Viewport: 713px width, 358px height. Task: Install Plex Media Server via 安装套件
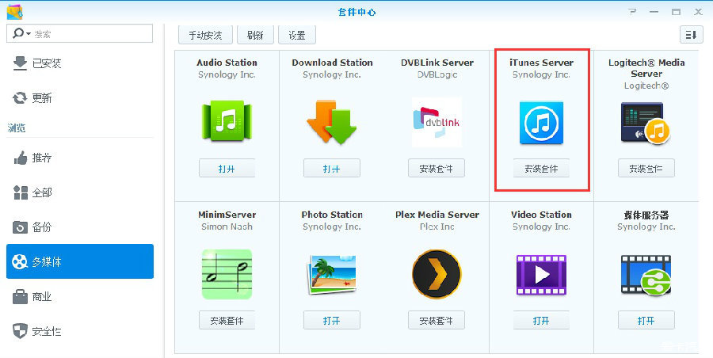click(x=437, y=320)
